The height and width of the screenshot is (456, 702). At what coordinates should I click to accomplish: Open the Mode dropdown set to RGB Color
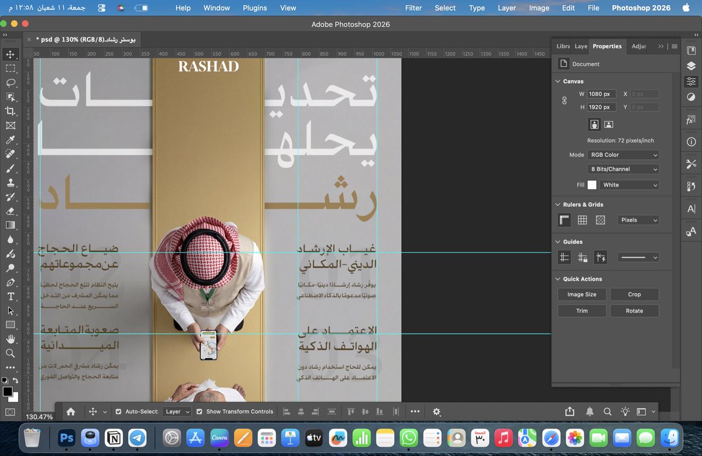(623, 154)
